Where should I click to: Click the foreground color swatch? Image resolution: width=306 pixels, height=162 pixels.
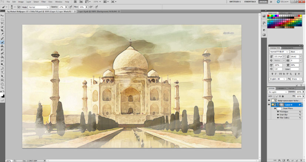(2, 95)
